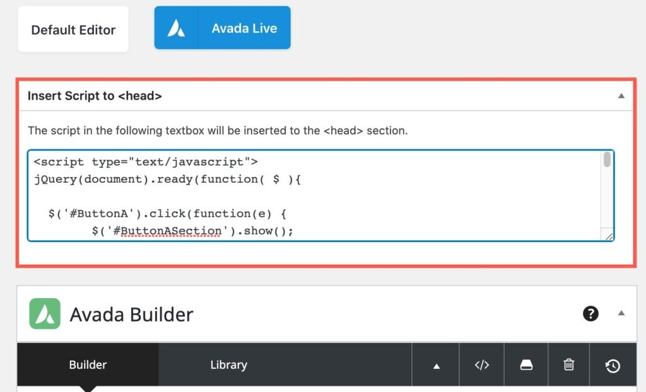Click the trash icon to clear layout
Image resolution: width=646 pixels, height=392 pixels.
[x=569, y=366]
